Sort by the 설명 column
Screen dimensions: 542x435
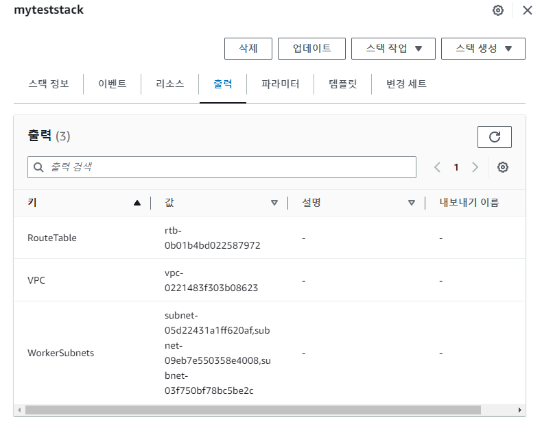pyautogui.click(x=412, y=203)
